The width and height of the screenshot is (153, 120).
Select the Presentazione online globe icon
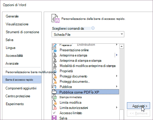[x=54, y=50]
